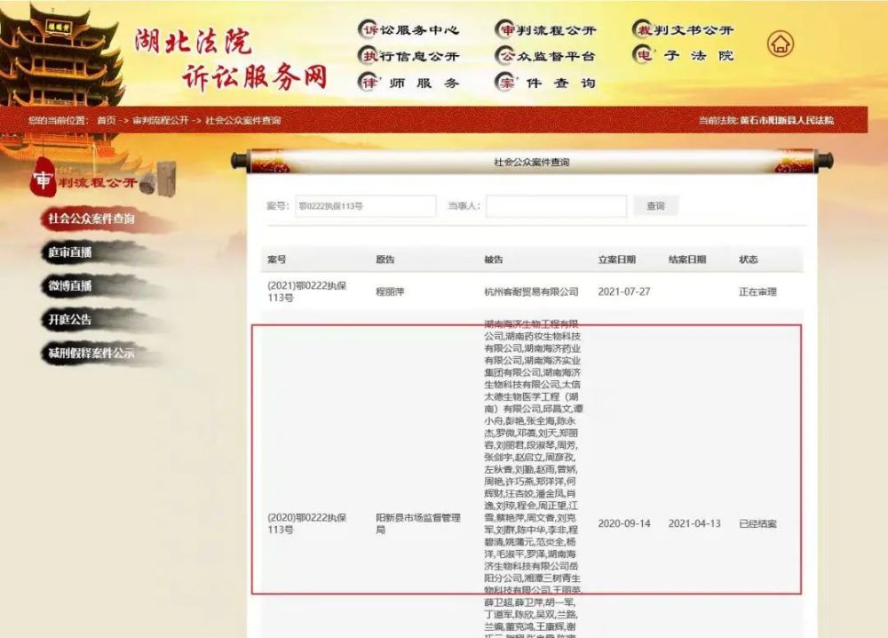The width and height of the screenshot is (888, 638).
Task: 打开电子法院图标入口
Action: pos(682,56)
